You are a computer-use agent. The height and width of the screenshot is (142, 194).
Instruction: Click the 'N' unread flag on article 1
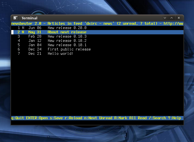(23, 28)
